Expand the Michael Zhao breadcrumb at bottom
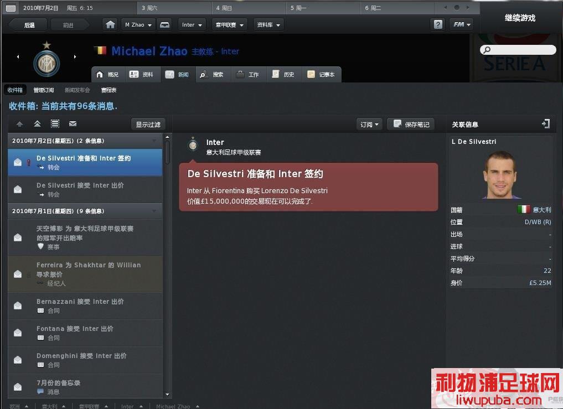563x409 pixels. pos(198,406)
